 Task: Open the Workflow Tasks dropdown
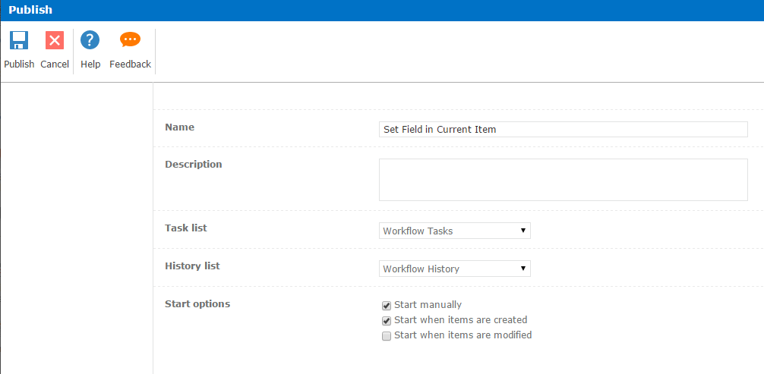[x=454, y=231]
